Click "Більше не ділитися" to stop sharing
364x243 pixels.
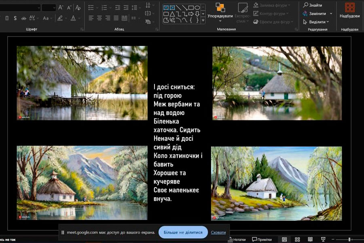[183, 232]
